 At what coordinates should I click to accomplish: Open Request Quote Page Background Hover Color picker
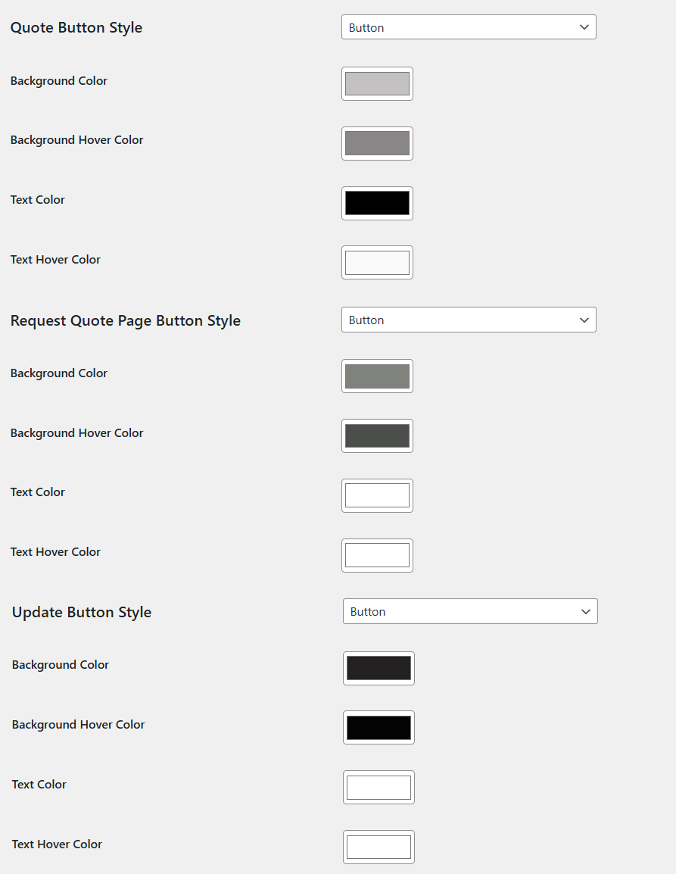(377, 435)
